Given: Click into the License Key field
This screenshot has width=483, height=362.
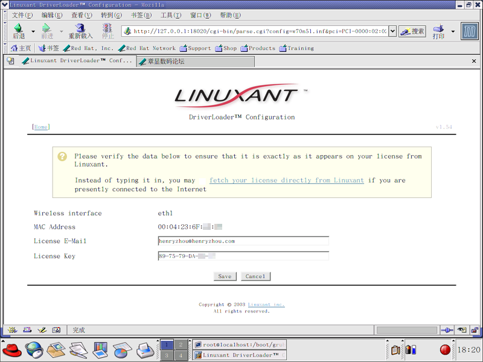Looking at the screenshot, I should (243, 256).
